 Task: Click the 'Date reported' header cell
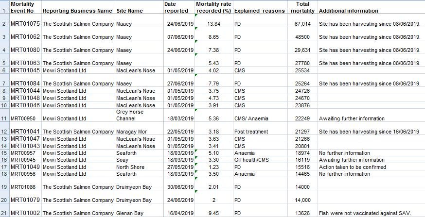click(x=179, y=7)
